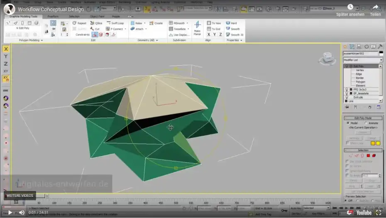Click the Attach tool
This screenshot has width=386, height=218.
point(137,29)
